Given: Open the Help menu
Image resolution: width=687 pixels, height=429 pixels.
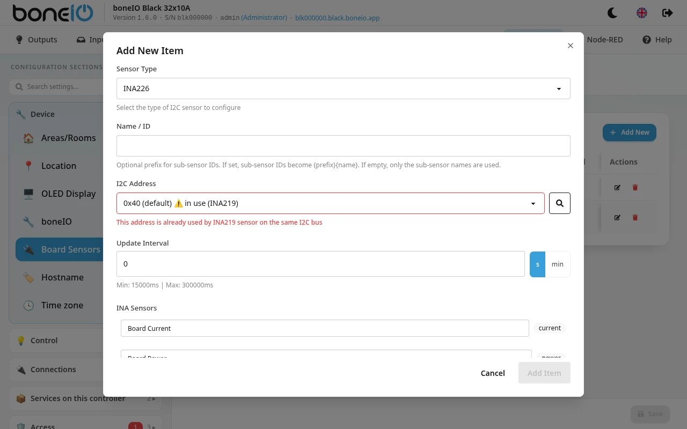Looking at the screenshot, I should click(657, 40).
